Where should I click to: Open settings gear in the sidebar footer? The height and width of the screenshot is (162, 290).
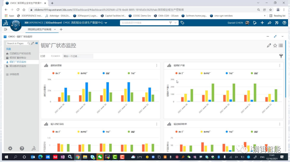click(10, 148)
